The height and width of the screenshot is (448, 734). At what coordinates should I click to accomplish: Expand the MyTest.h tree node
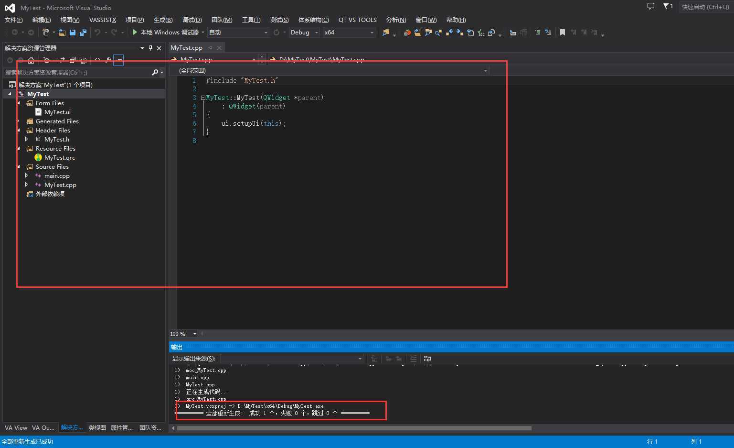[x=27, y=139]
